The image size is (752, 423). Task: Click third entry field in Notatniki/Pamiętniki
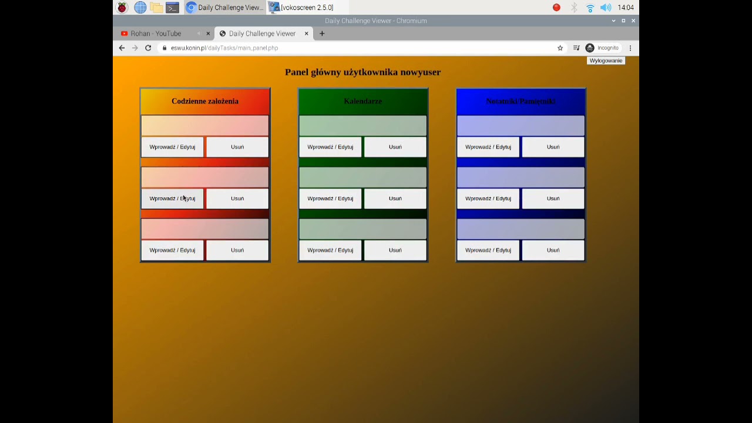(x=521, y=229)
